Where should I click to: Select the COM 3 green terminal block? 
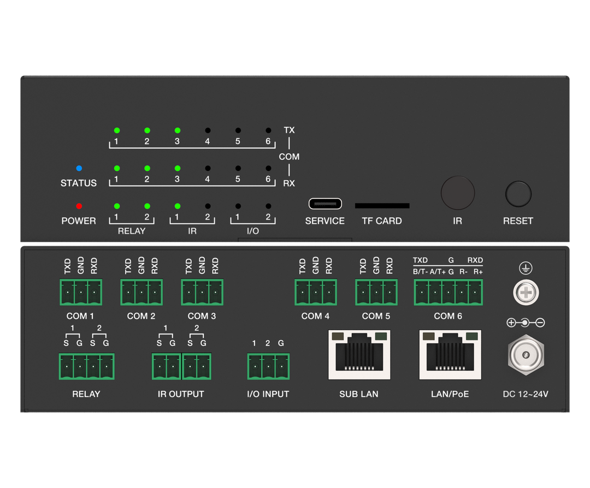click(202, 292)
